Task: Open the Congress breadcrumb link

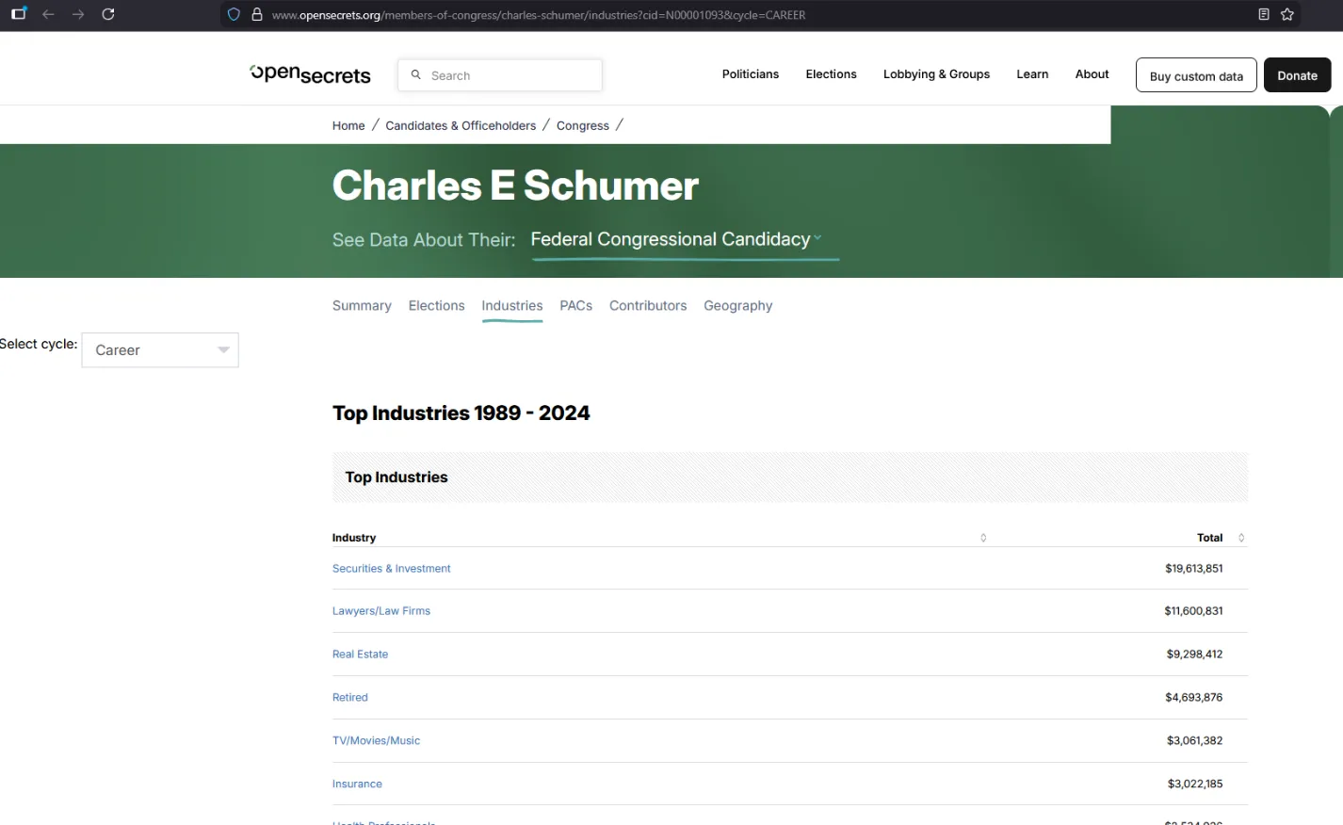Action: (x=583, y=125)
